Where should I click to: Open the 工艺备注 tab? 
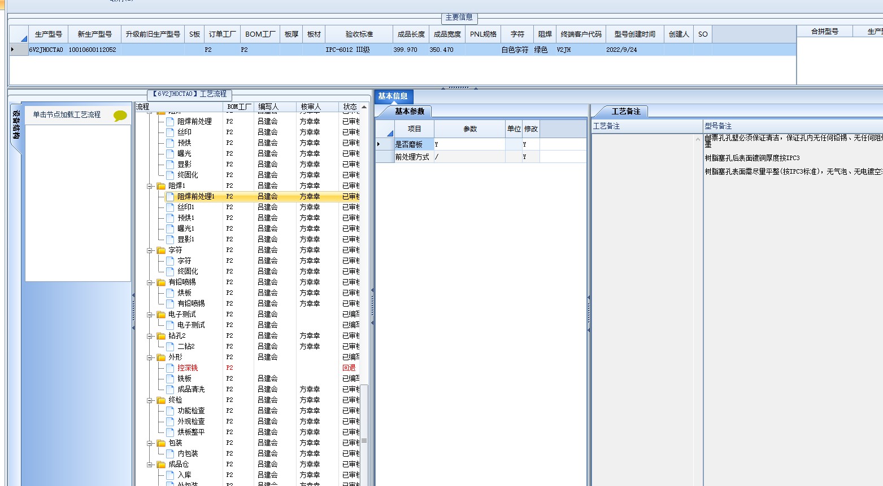[626, 111]
